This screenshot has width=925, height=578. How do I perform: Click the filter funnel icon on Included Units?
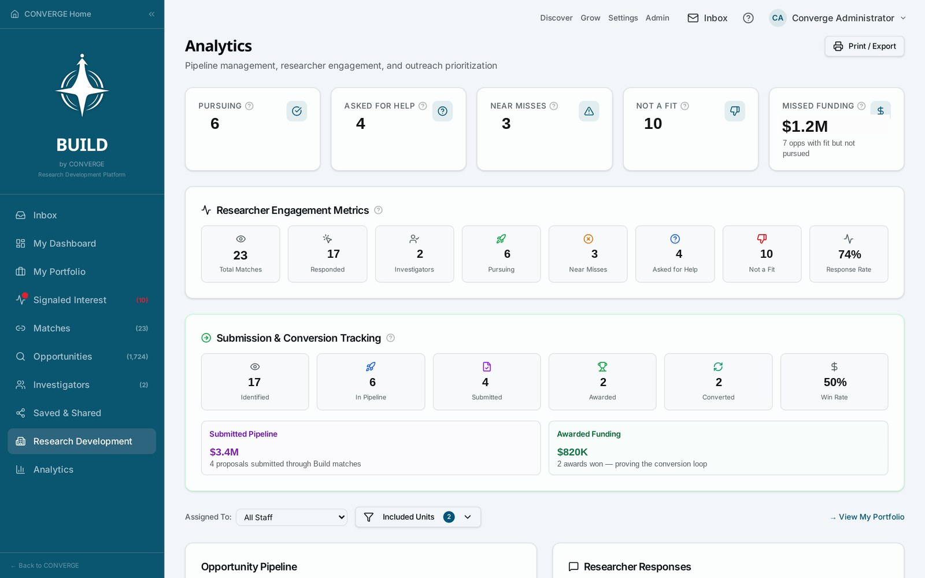tap(368, 517)
